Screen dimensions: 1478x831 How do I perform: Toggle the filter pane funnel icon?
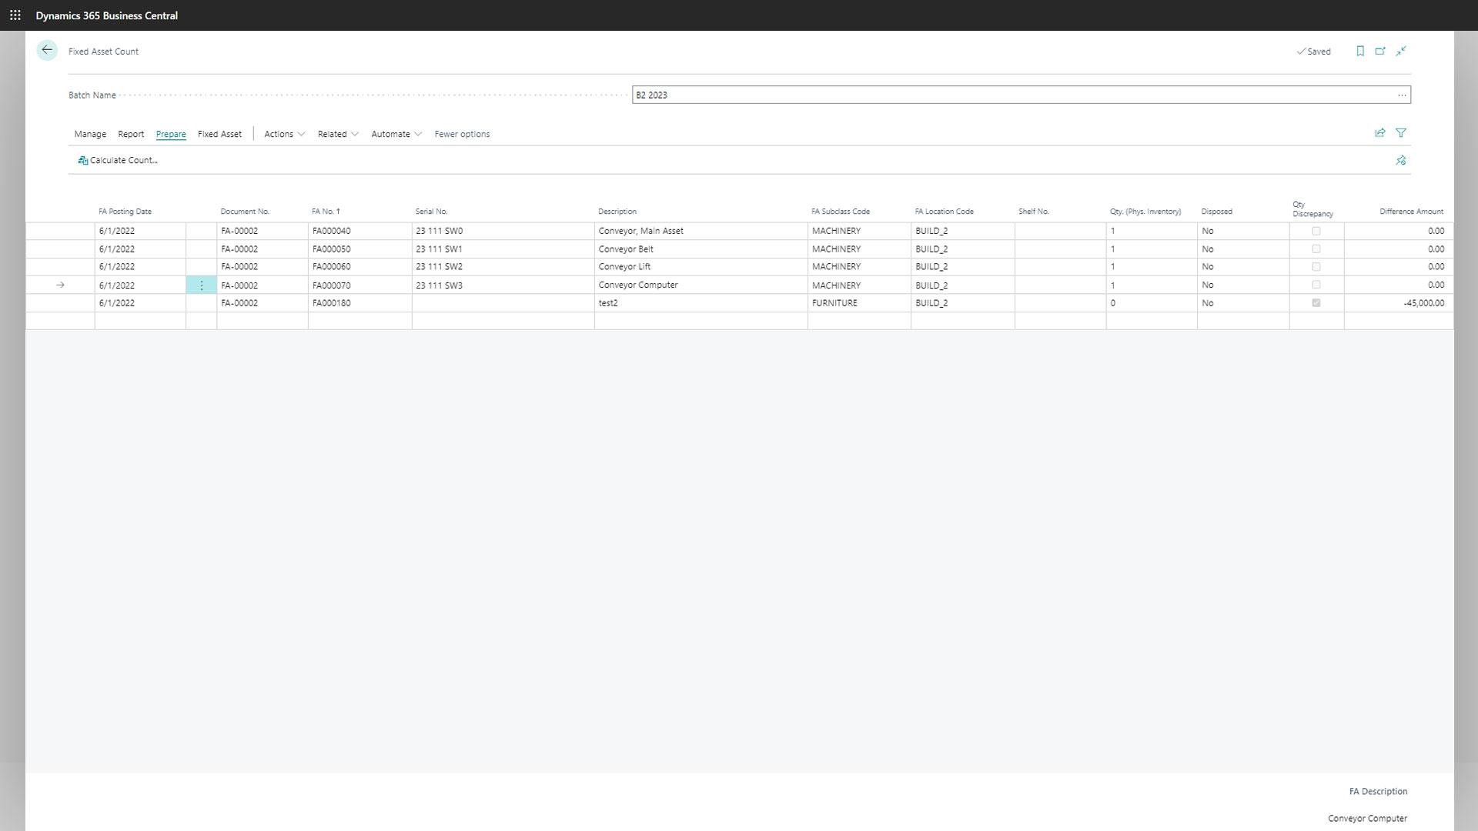[x=1401, y=133]
